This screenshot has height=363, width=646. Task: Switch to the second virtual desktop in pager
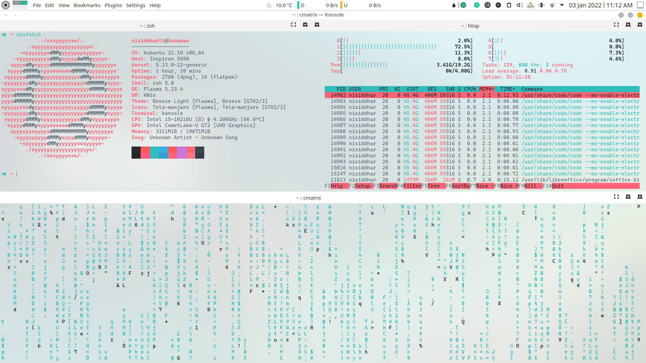(x=24, y=3)
